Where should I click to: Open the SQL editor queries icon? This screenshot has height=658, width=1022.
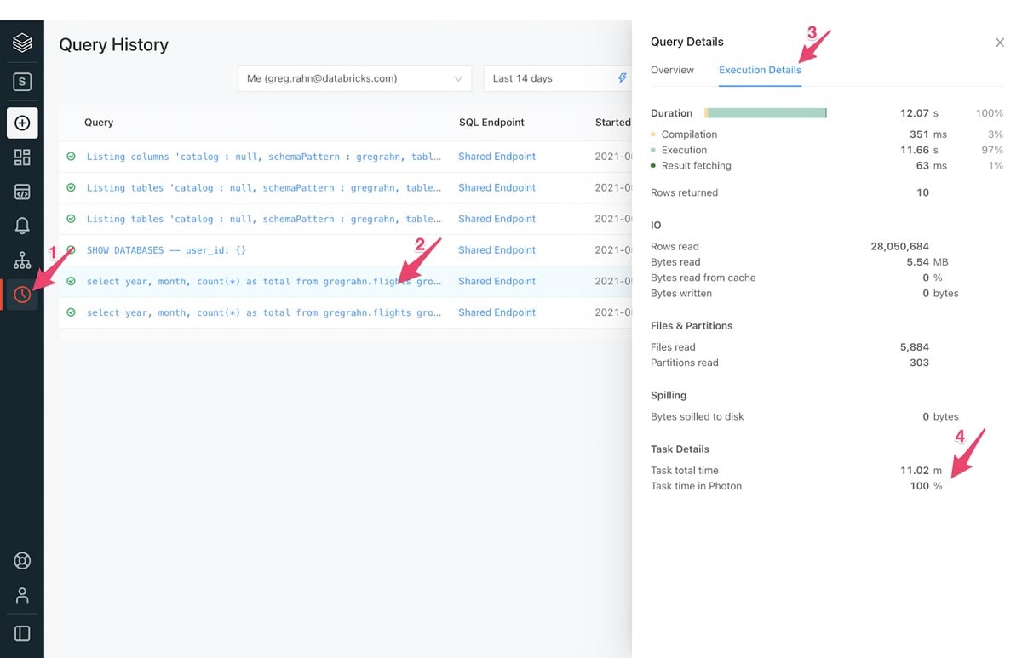[22, 192]
